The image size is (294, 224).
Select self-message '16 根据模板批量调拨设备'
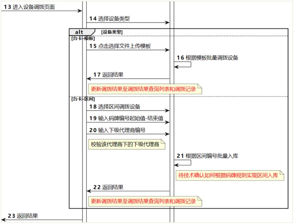tap(207, 57)
